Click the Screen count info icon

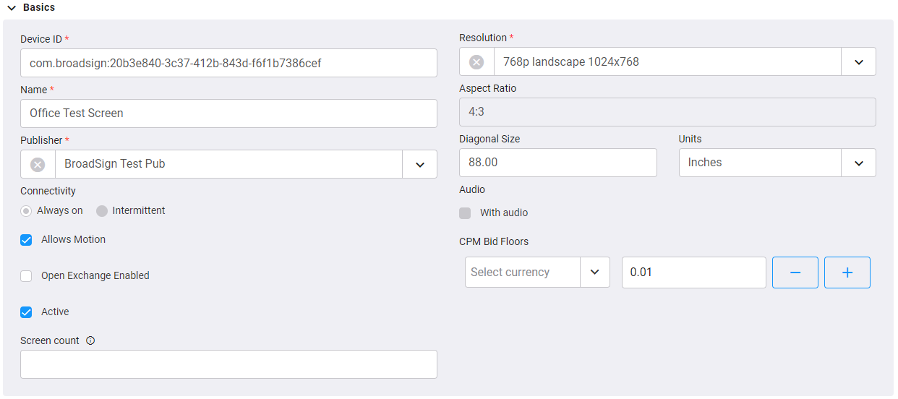90,341
